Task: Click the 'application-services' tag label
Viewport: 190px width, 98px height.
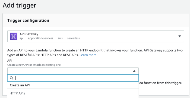Action: (x=41, y=38)
